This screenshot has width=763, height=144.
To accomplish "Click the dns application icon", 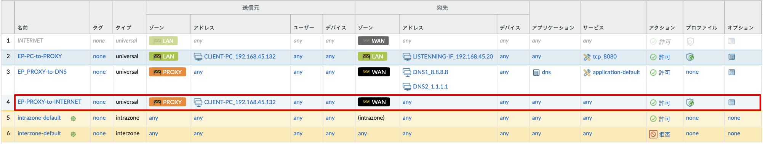I will 536,72.
